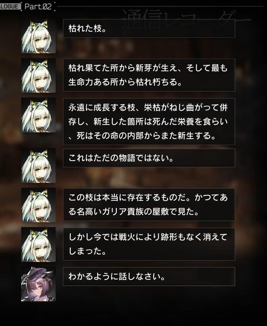
Task: Click the avatar beside この枝は本当に存在する message
Action: coord(38,205)
